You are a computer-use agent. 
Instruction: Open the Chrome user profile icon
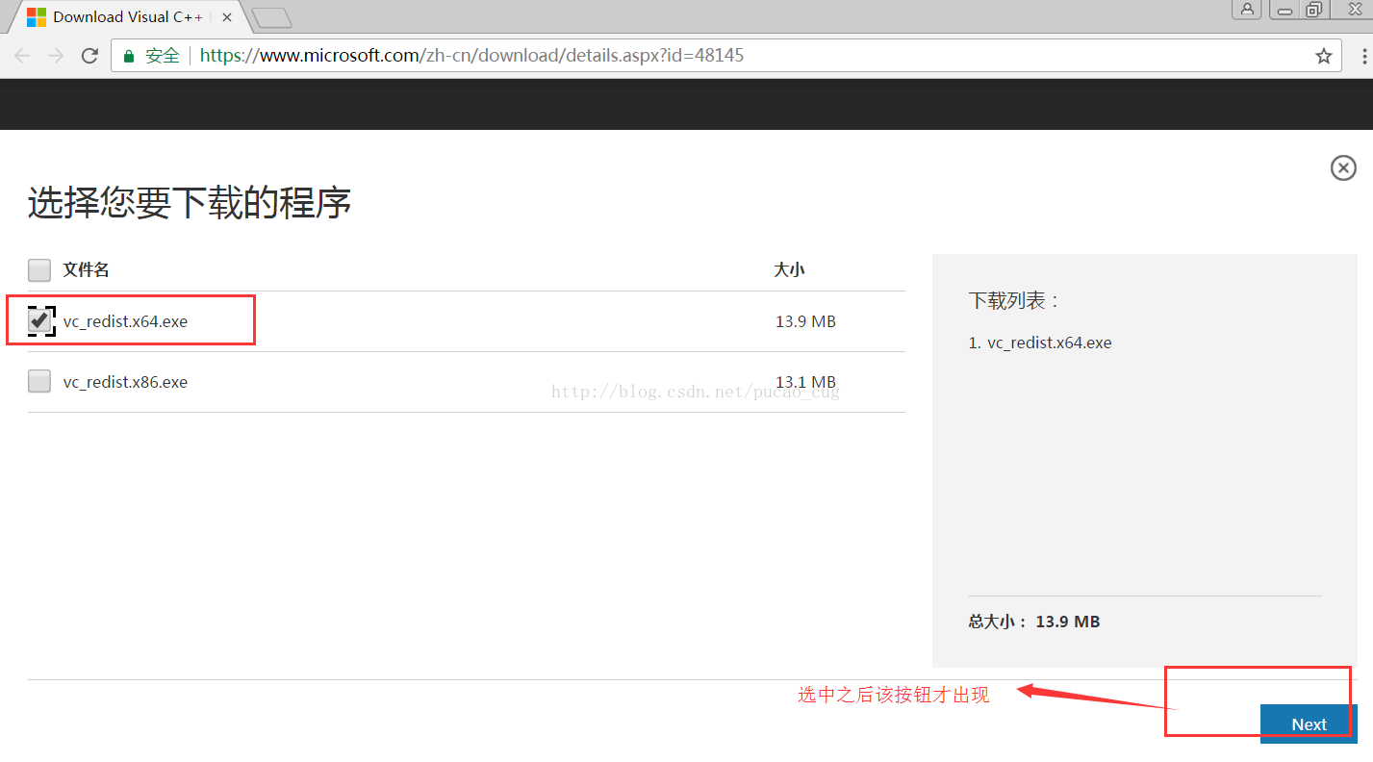pyautogui.click(x=1247, y=10)
